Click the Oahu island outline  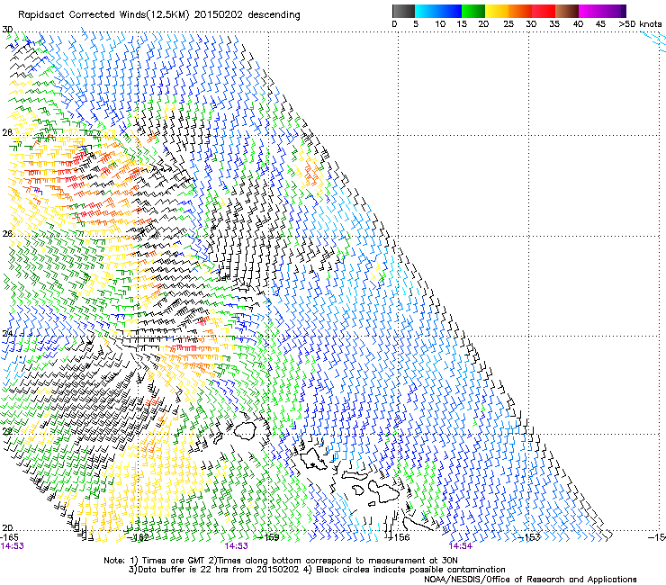pos(313,460)
